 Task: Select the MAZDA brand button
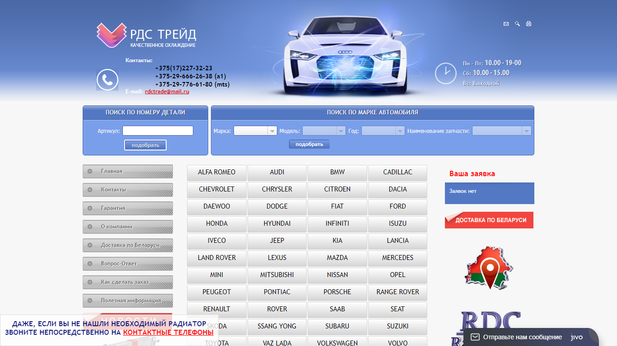(337, 258)
